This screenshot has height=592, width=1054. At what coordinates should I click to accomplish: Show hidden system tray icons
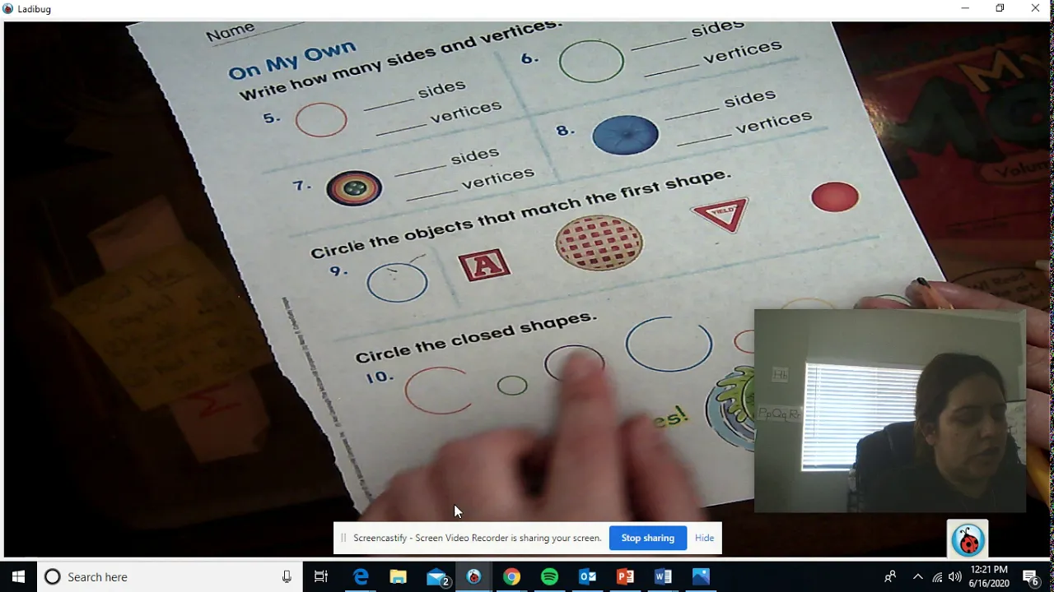pos(918,576)
